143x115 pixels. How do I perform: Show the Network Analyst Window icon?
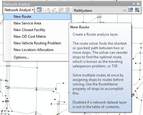39,10
